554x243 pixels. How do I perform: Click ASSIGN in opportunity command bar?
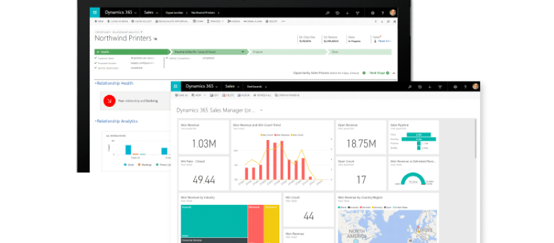click(234, 21)
